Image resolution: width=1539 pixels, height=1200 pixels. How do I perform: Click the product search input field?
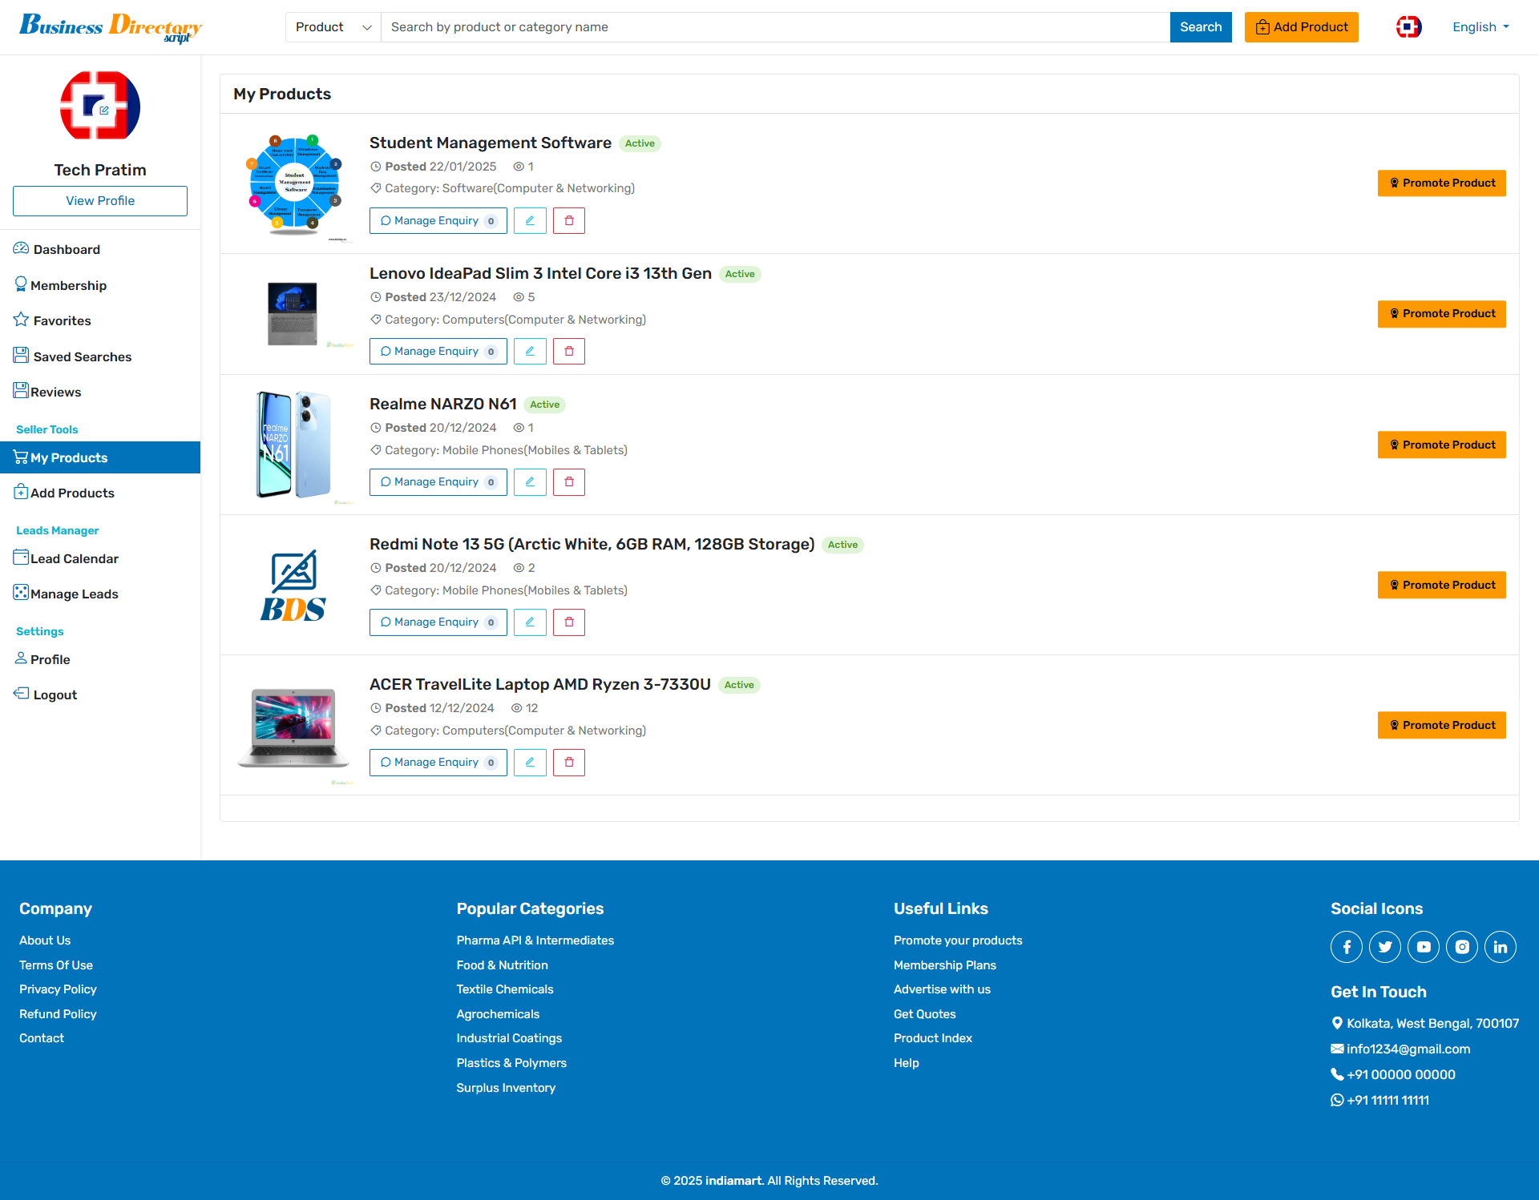pos(774,27)
